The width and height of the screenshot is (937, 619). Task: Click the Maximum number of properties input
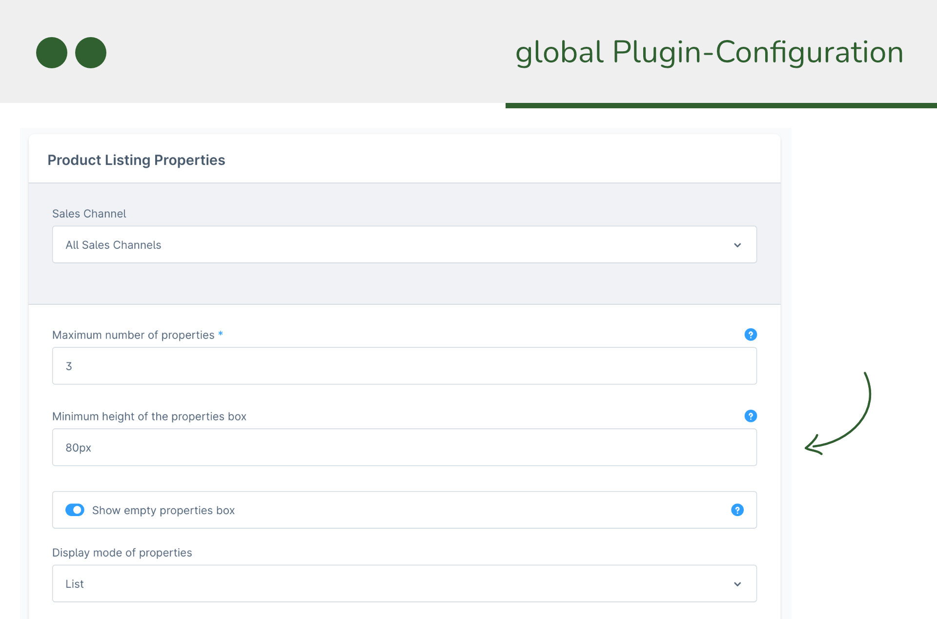point(404,366)
